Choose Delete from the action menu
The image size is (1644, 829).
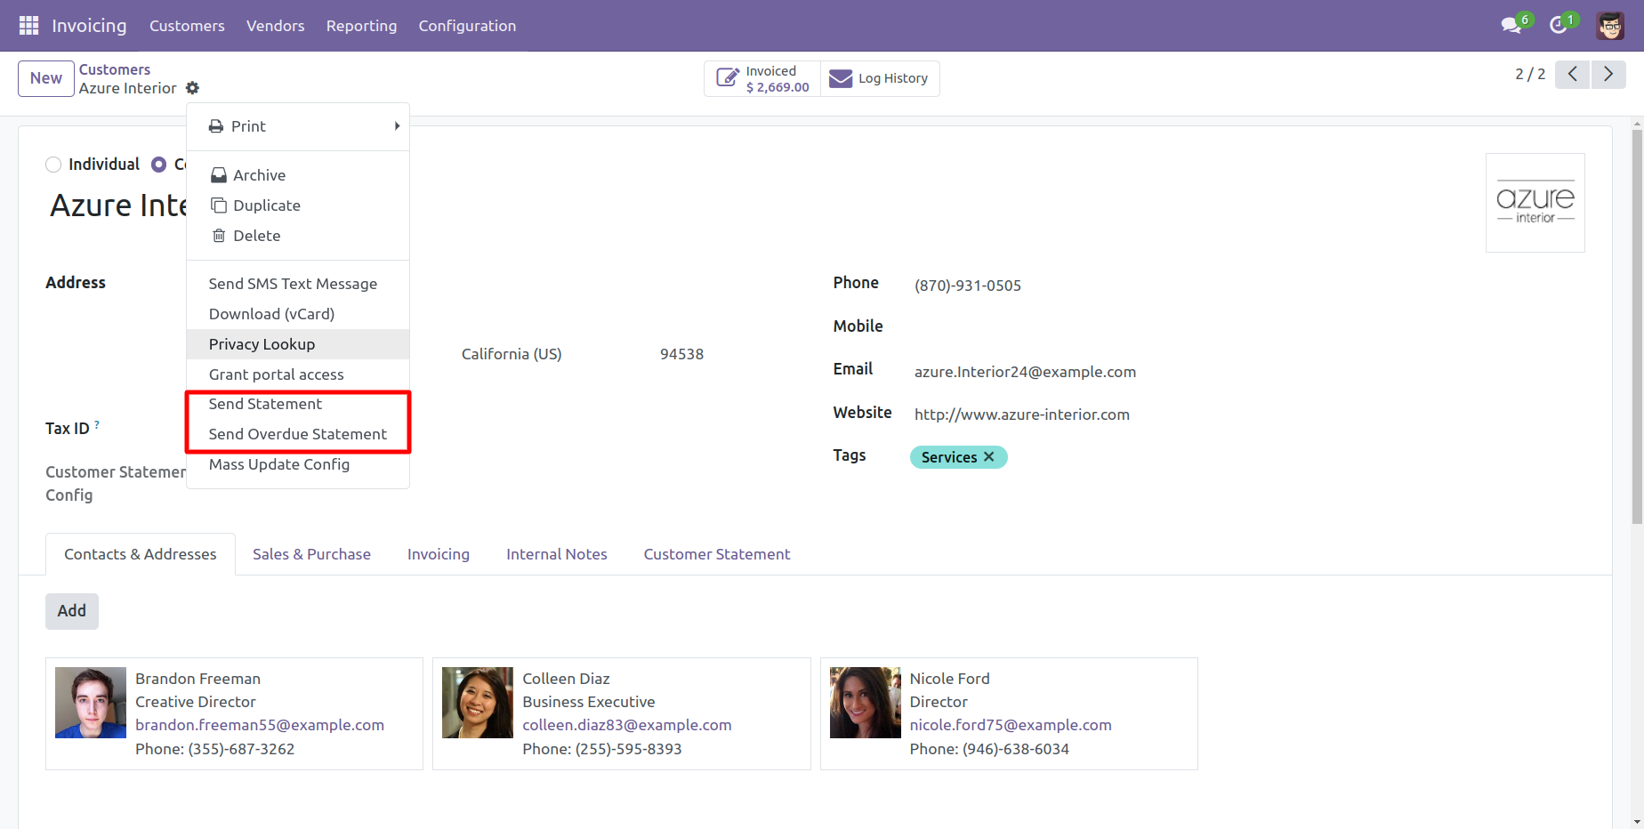coord(298,236)
